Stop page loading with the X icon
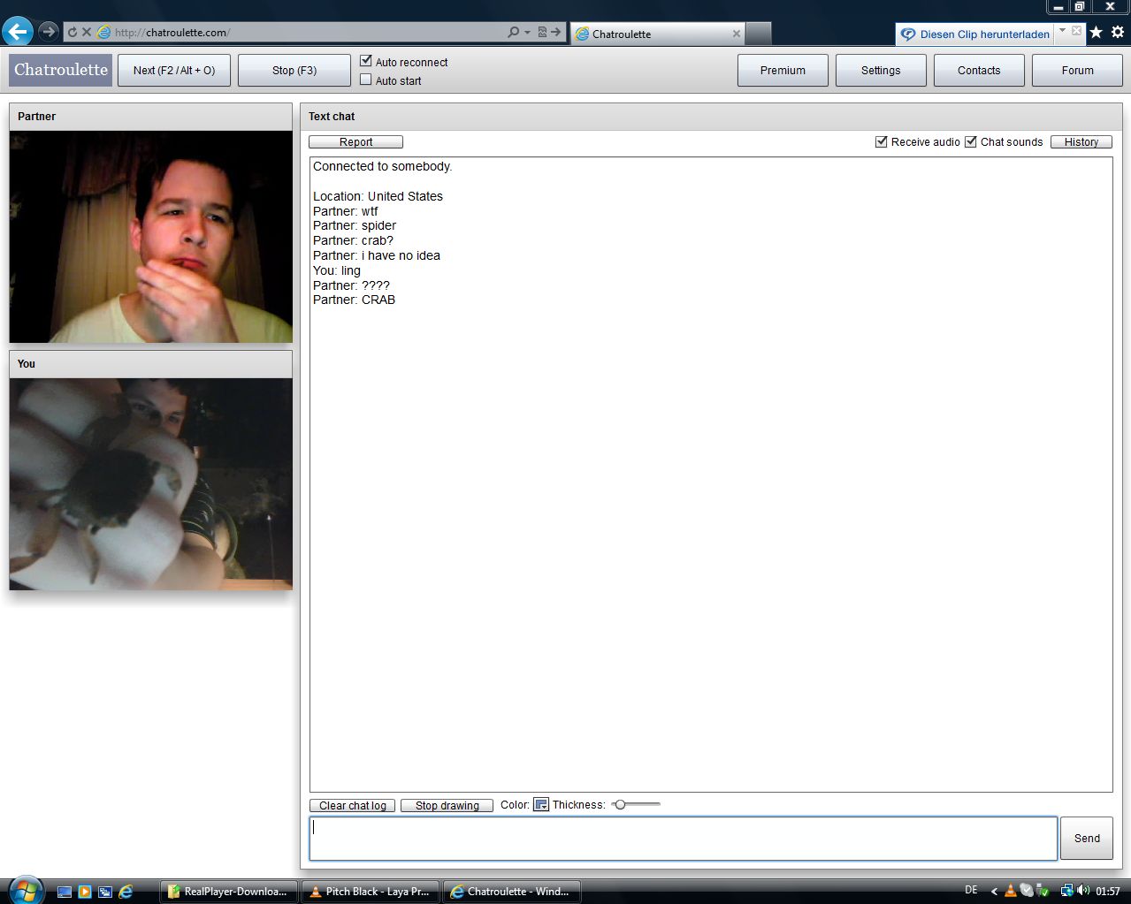This screenshot has width=1131, height=904. (x=87, y=32)
